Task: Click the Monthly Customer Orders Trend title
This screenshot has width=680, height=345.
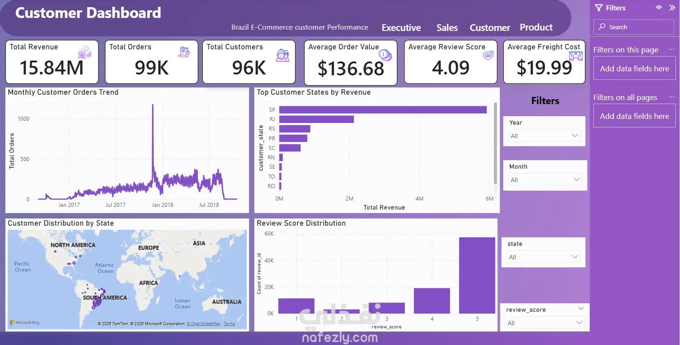Action: click(63, 92)
